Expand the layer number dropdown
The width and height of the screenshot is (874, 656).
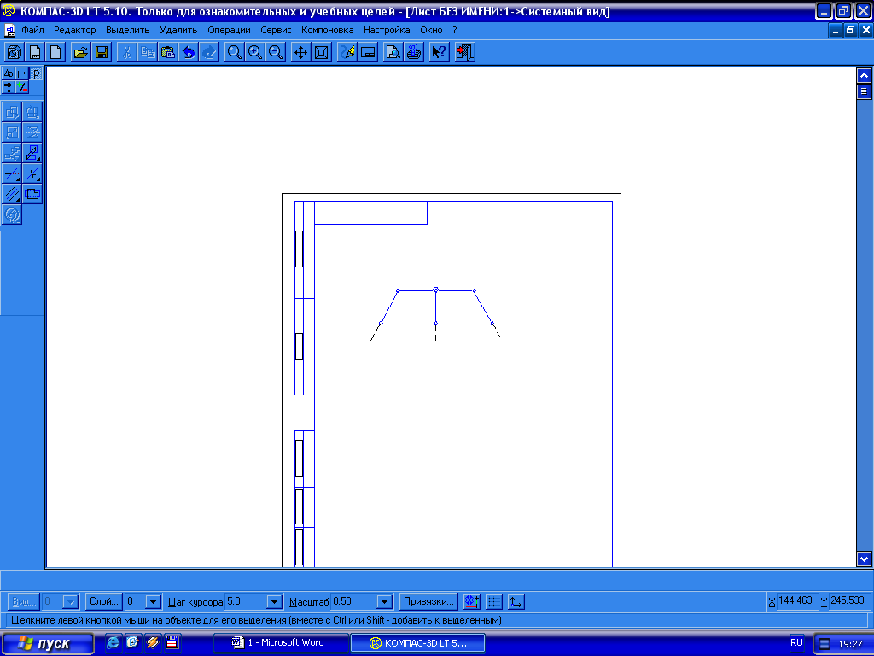click(154, 602)
